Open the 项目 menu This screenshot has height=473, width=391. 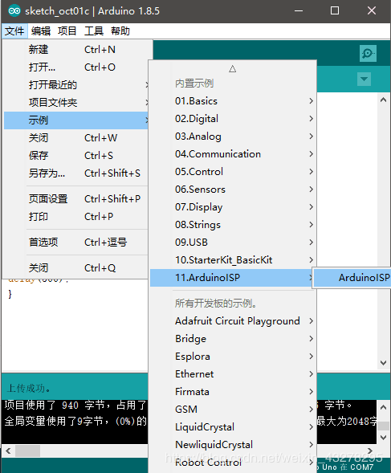[x=67, y=31]
